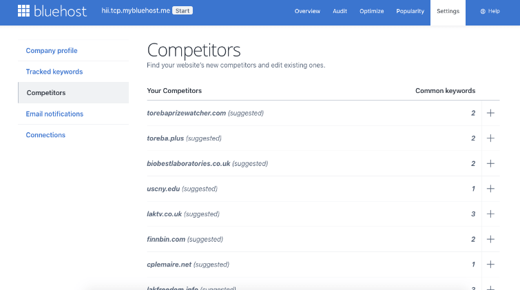Screen dimensions: 520x290
Task: Open the Overview tab
Action: 307,11
